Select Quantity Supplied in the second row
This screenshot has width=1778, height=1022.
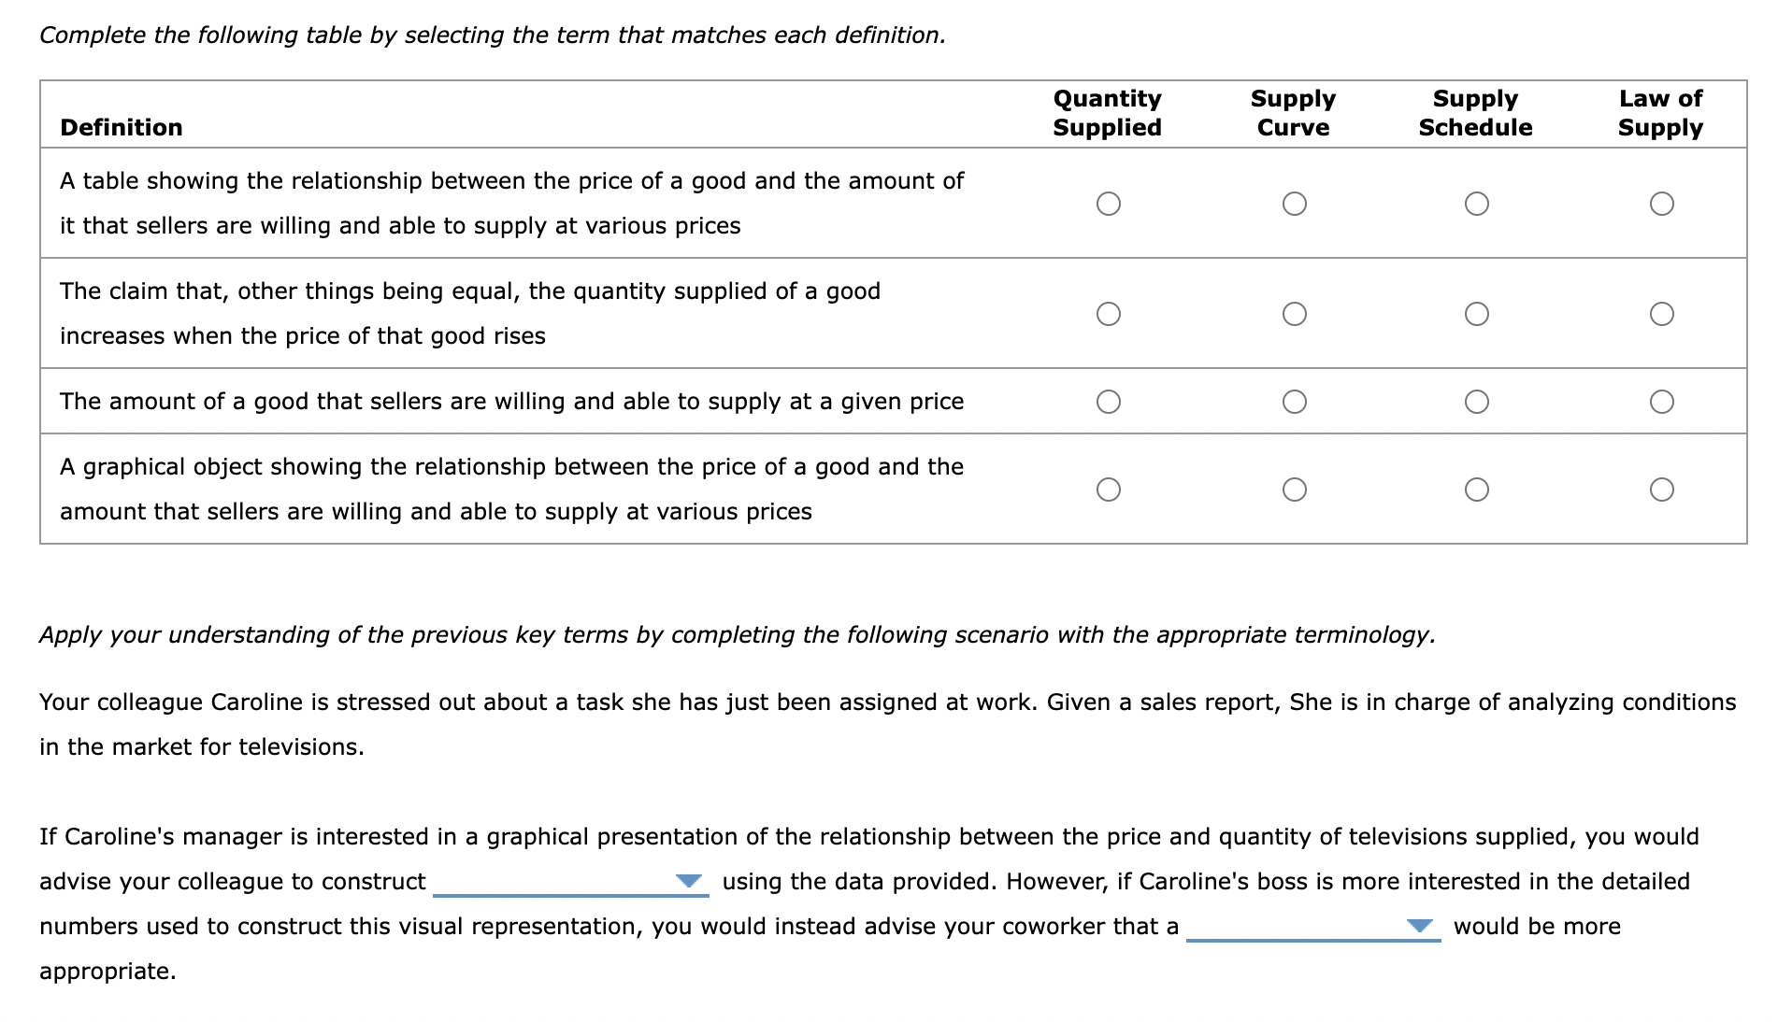[1109, 314]
